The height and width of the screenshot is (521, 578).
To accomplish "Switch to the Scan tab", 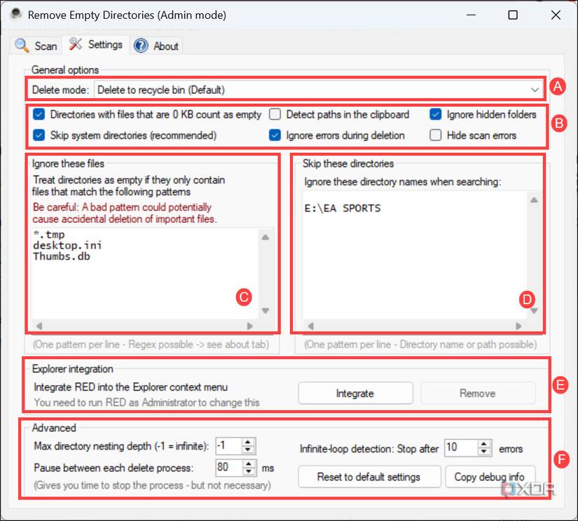I will coord(35,45).
